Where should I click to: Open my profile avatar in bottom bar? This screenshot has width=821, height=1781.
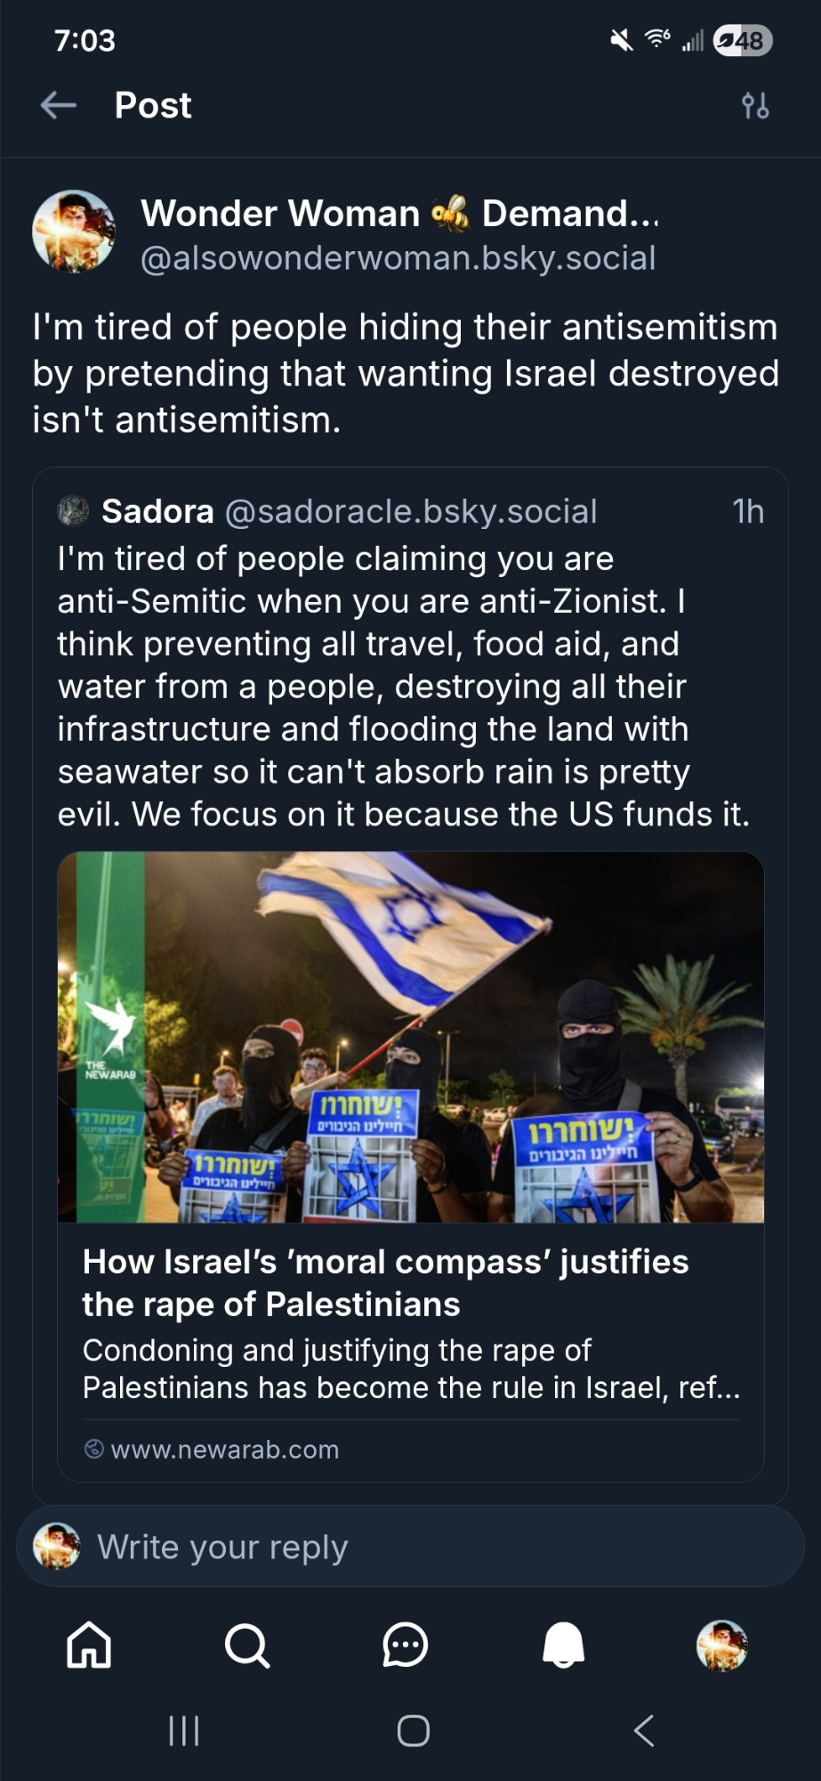click(x=721, y=1644)
